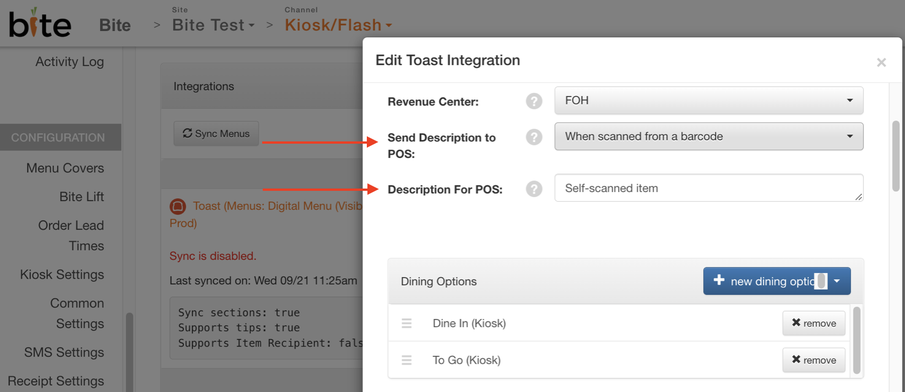905x392 pixels.
Task: Open the Activity Log page
Action: coord(70,62)
